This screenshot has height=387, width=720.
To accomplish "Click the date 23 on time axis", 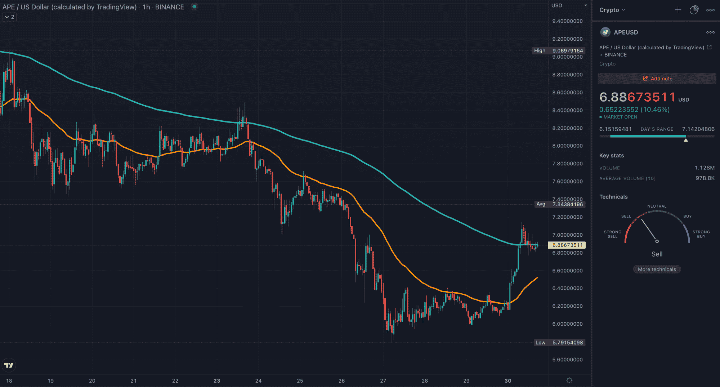I will coord(217,381).
